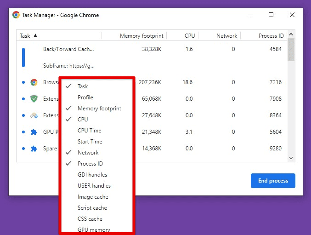Sort by the CPU column header

tap(182, 36)
